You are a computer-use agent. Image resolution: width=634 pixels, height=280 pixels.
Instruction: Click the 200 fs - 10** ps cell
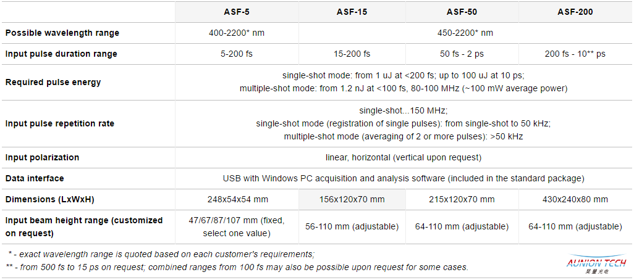pyautogui.click(x=575, y=54)
